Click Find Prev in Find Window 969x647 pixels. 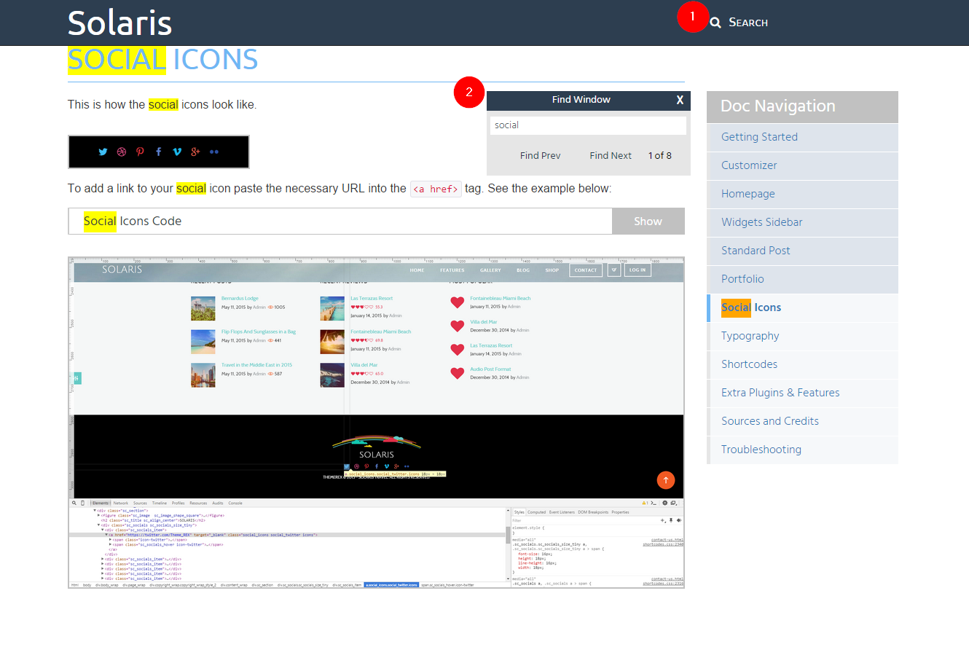540,155
